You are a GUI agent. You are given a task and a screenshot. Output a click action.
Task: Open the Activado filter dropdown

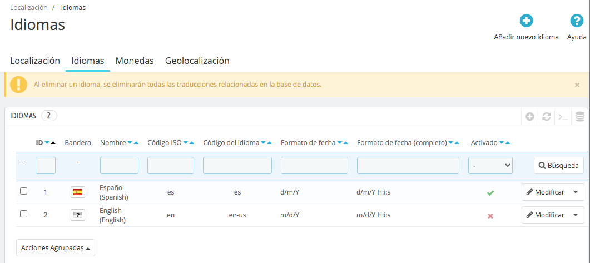[490, 166]
